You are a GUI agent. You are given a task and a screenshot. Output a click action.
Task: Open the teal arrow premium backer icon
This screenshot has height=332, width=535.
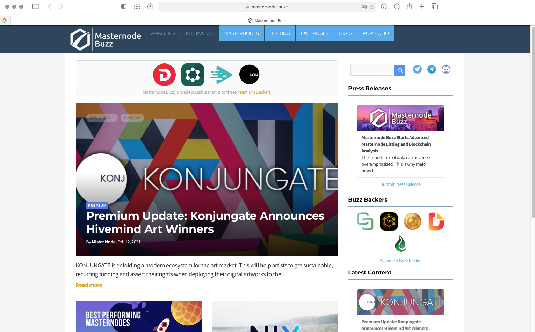[x=221, y=75]
